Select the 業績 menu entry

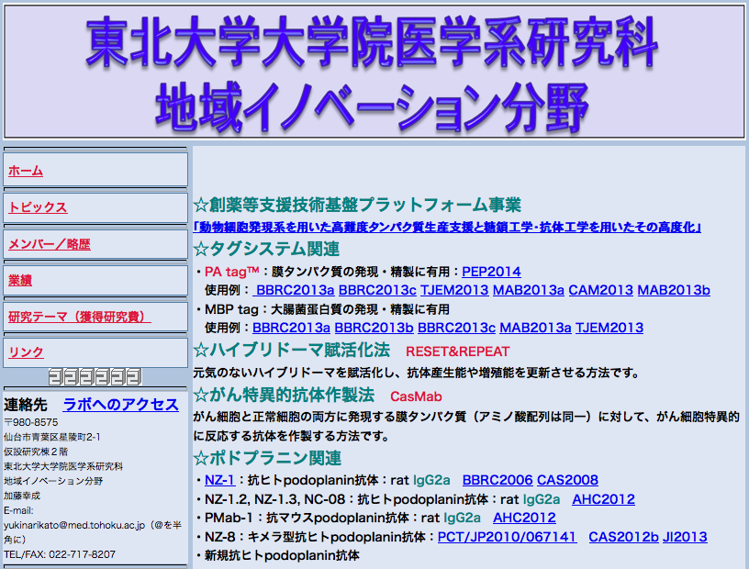pos(20,281)
